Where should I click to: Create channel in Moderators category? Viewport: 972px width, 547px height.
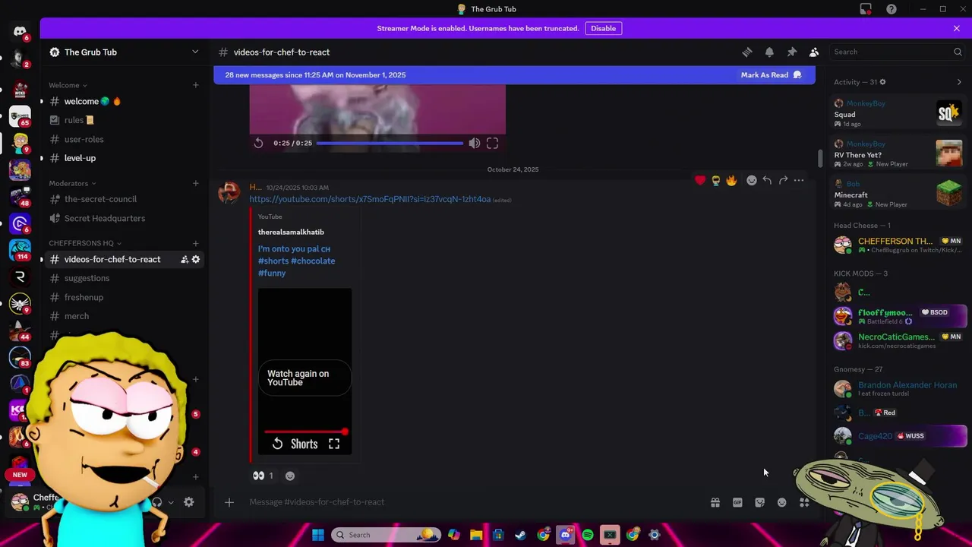pyautogui.click(x=195, y=183)
